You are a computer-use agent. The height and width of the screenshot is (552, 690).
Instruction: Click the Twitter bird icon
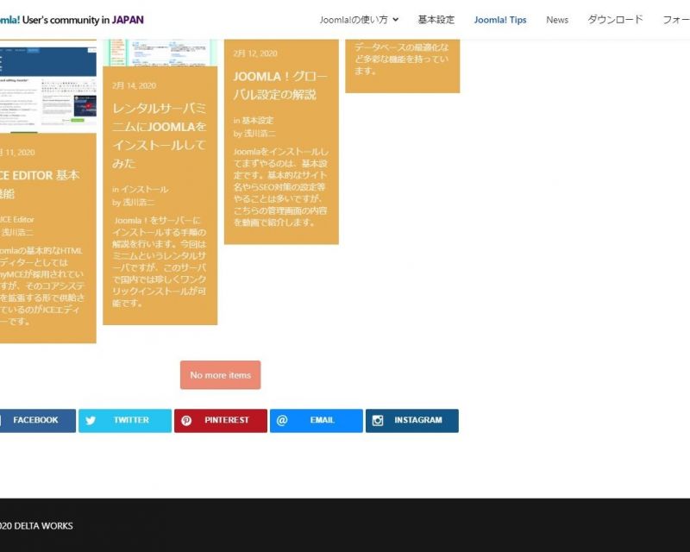91,421
